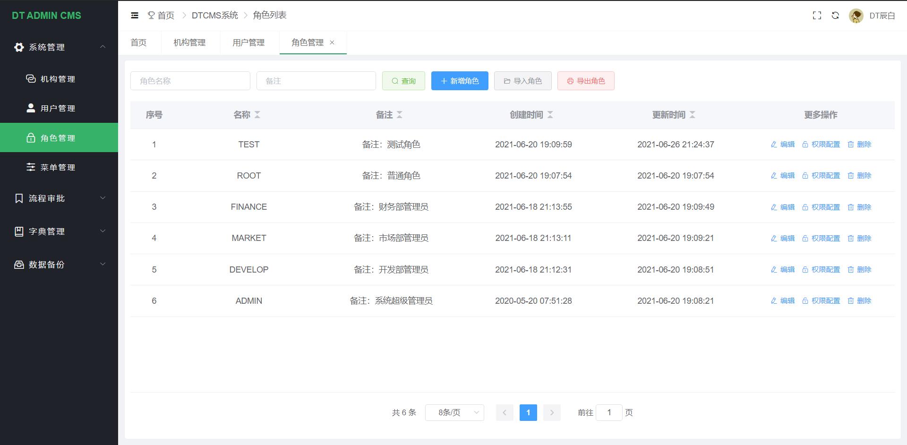The image size is (907, 445).
Task: Click the 新增角色 button
Action: [x=460, y=81]
